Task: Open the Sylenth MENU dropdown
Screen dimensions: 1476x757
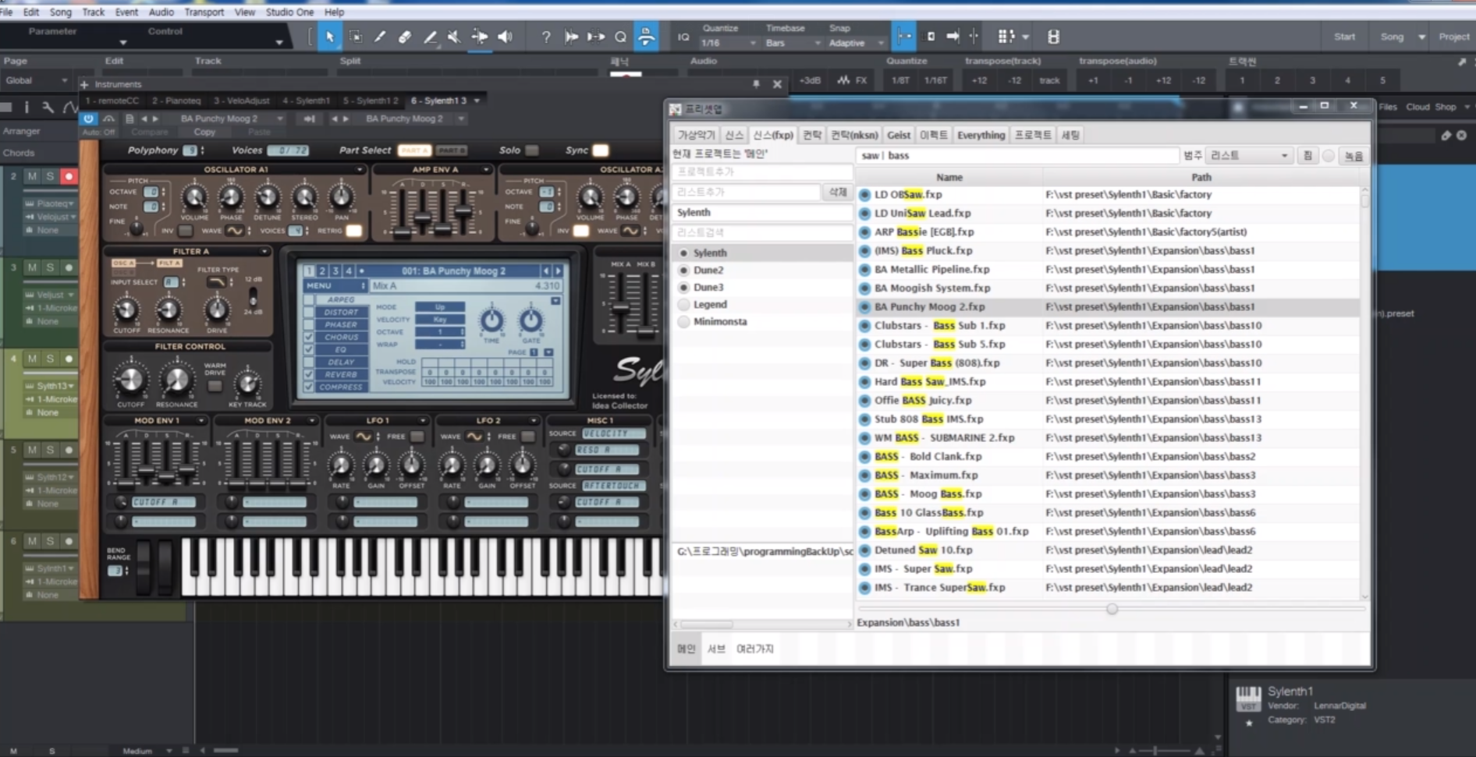Action: [x=335, y=286]
